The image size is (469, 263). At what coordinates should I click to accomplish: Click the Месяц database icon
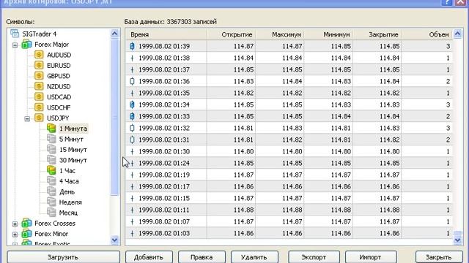[51, 213]
